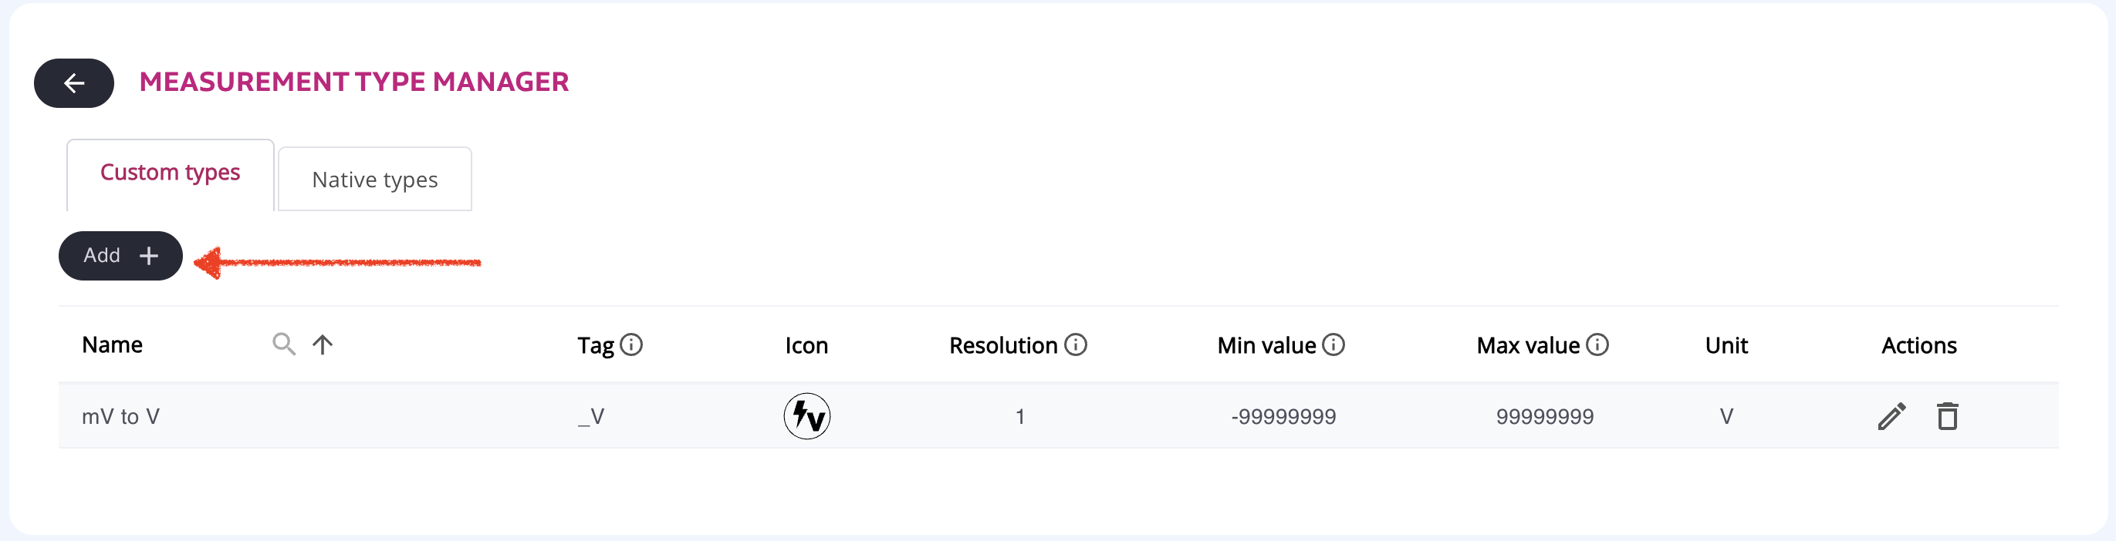This screenshot has height=541, width=2116.
Task: Show the Tag info tooltip icon
Action: (x=630, y=345)
